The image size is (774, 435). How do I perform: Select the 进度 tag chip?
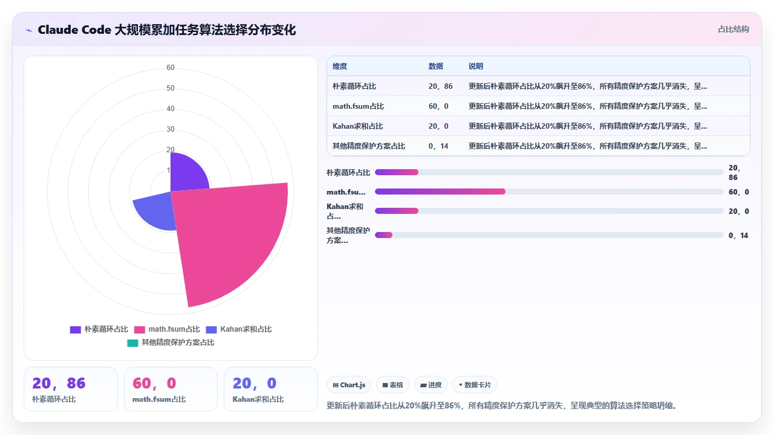tap(431, 385)
